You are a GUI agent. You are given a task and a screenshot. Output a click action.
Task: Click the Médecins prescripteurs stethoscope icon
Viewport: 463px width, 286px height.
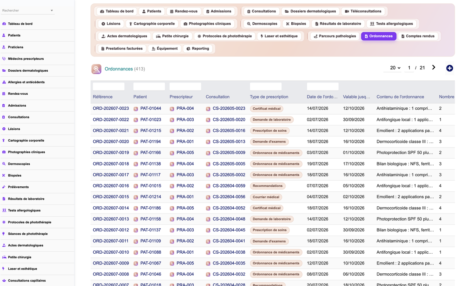4,59
